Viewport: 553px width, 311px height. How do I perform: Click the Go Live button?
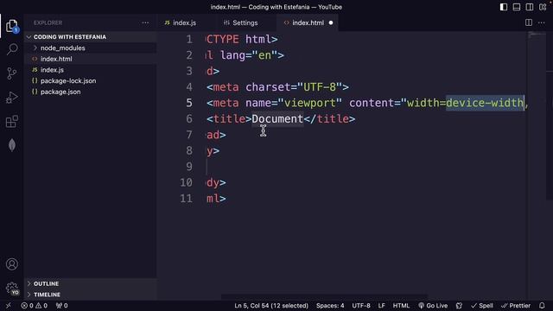pos(433,305)
